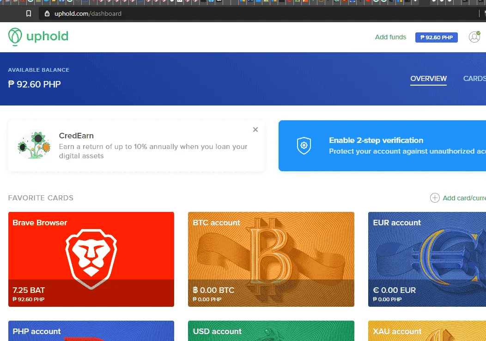Switch to the OVERVIEW tab
This screenshot has height=341, width=486.
click(428, 79)
